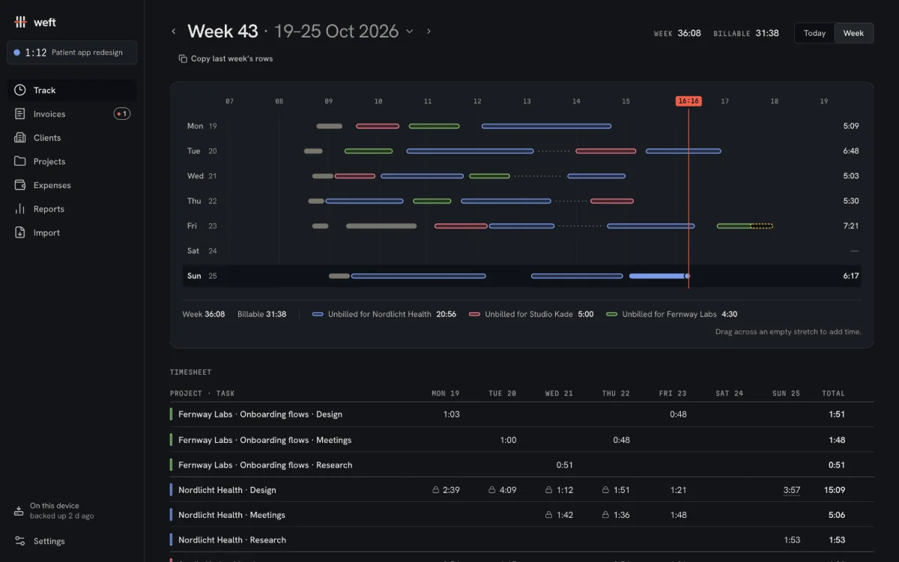
Task: Select Friday's long grey time bar
Action: [381, 226]
